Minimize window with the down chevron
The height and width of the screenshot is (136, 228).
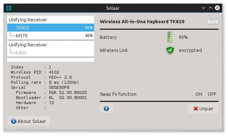coord(203,8)
